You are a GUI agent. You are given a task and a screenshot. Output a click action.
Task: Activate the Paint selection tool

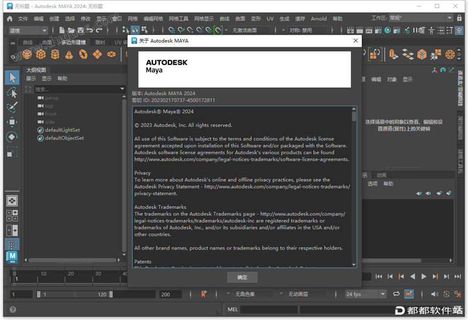(x=12, y=107)
